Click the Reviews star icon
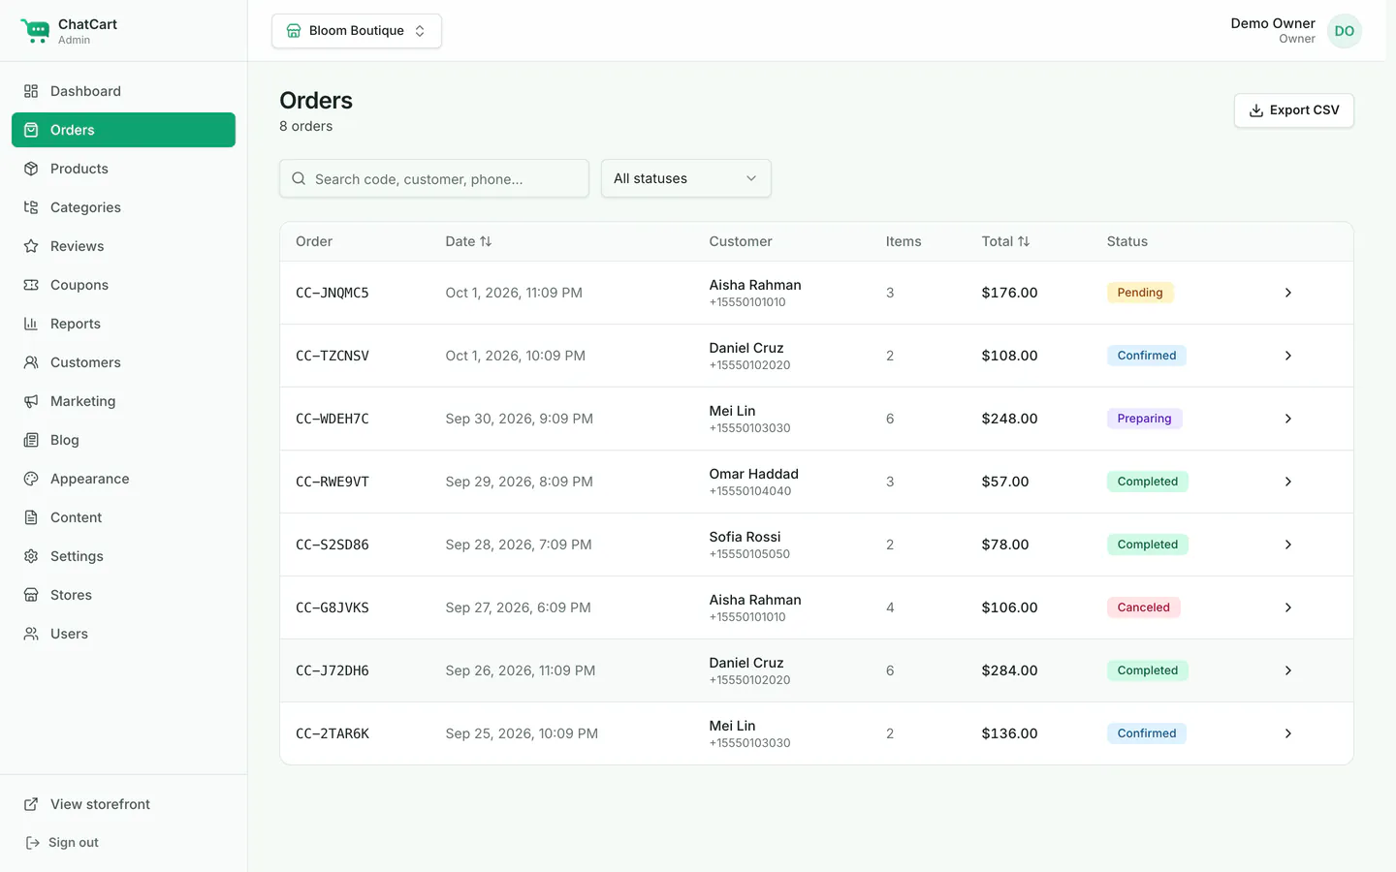Image resolution: width=1396 pixels, height=872 pixels. point(31,246)
